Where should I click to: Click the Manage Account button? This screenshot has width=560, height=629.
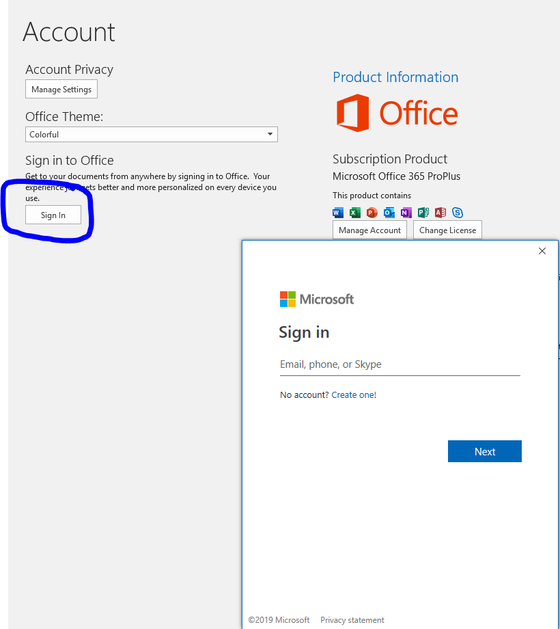click(369, 230)
